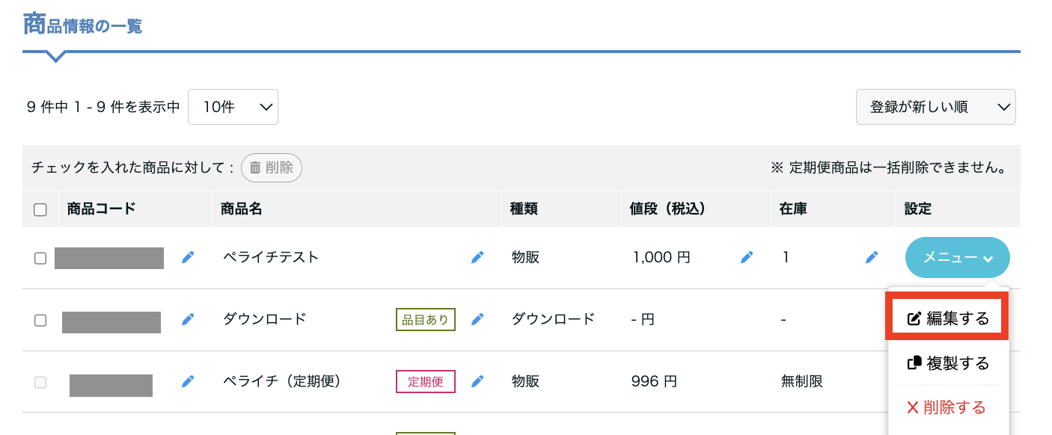The image size is (1052, 435).
Task: Toggle the select-all checkbox in header
Action: (x=40, y=209)
